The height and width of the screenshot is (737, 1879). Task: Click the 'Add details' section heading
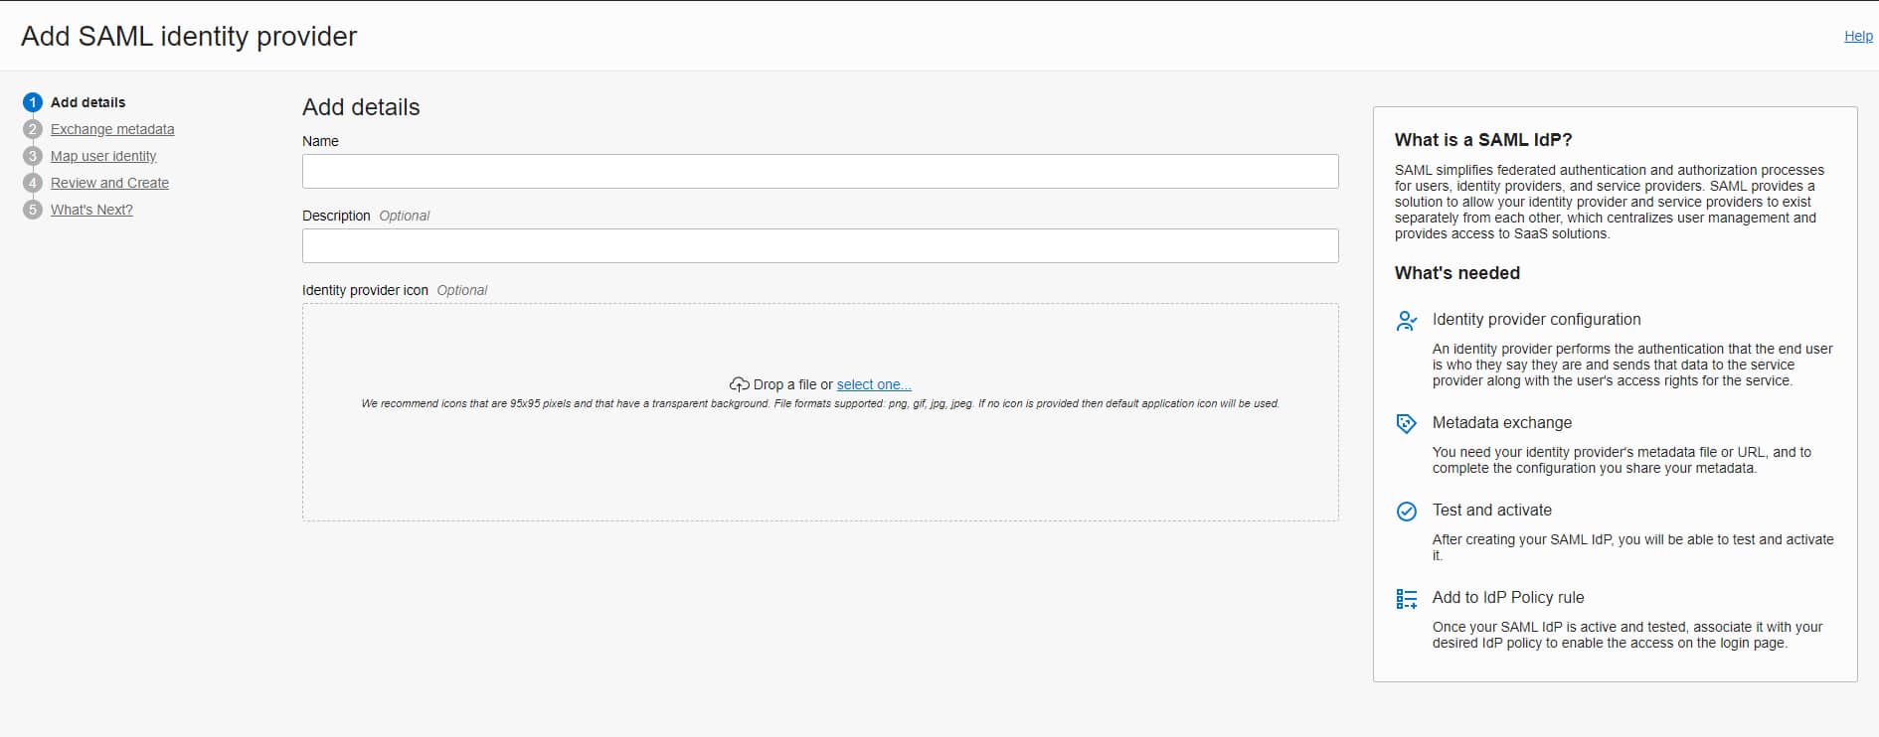tap(361, 107)
